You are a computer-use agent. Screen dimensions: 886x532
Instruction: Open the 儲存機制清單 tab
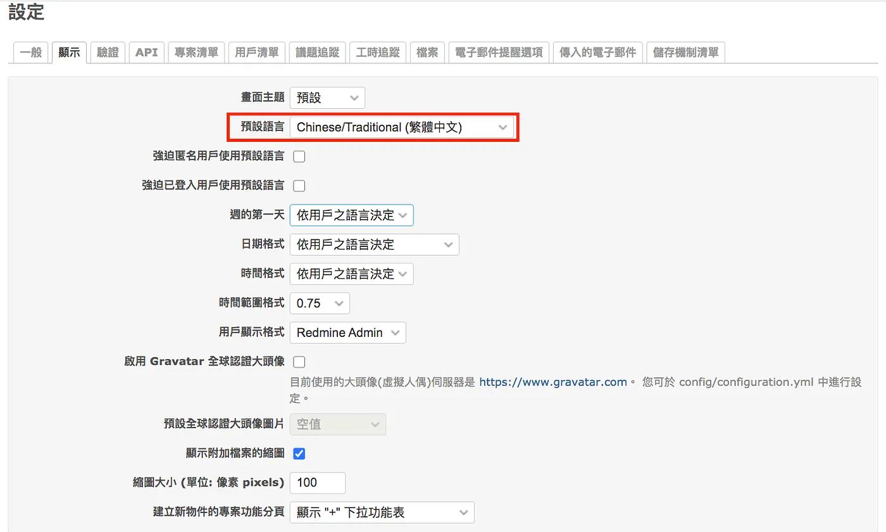coord(686,53)
